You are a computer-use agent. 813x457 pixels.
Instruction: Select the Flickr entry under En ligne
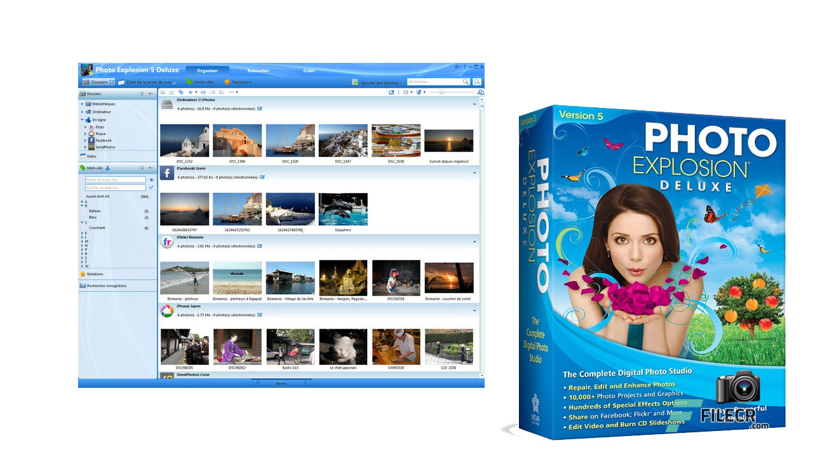(x=100, y=128)
